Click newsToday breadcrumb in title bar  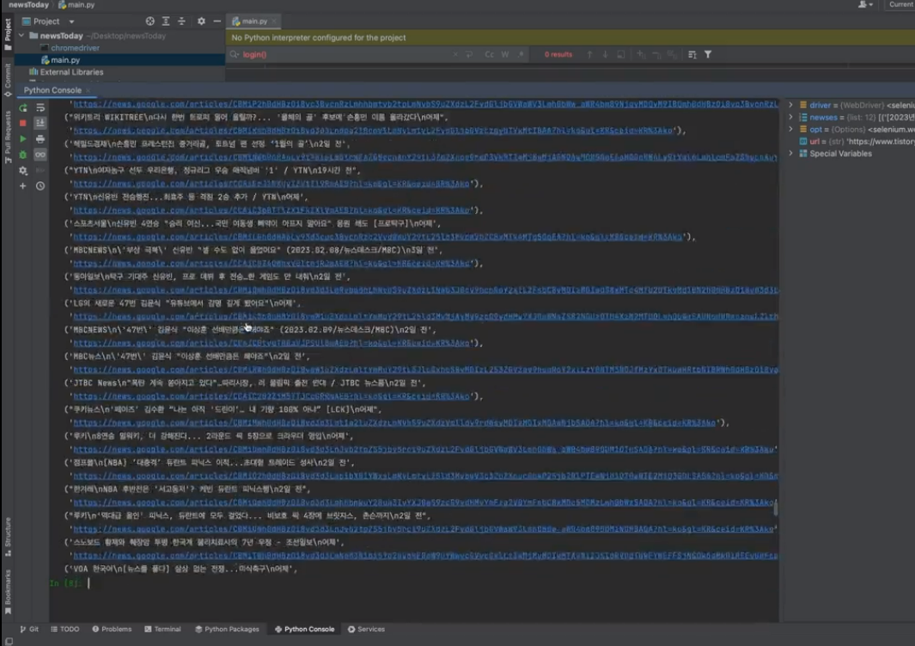[x=28, y=4]
